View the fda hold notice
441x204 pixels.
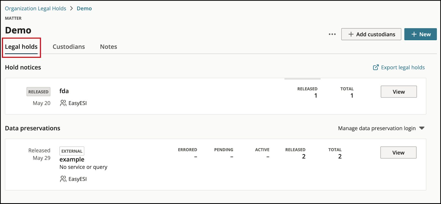click(x=399, y=92)
